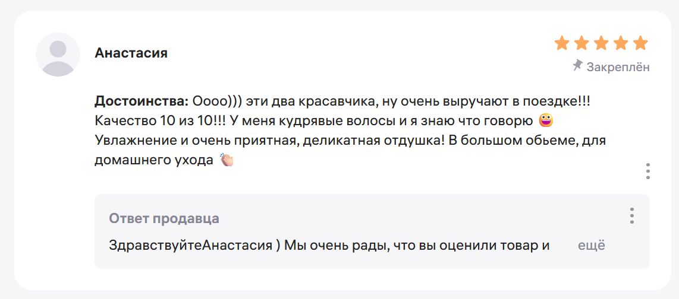Click the reviewer name Анастасия
The image size is (679, 299).
tap(131, 53)
